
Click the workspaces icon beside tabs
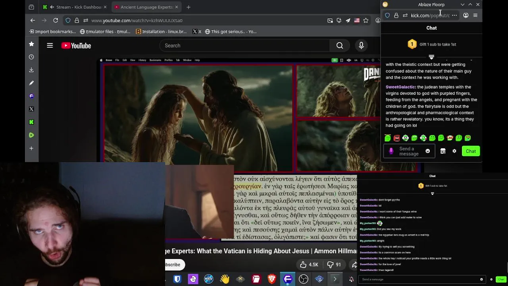coord(31,7)
